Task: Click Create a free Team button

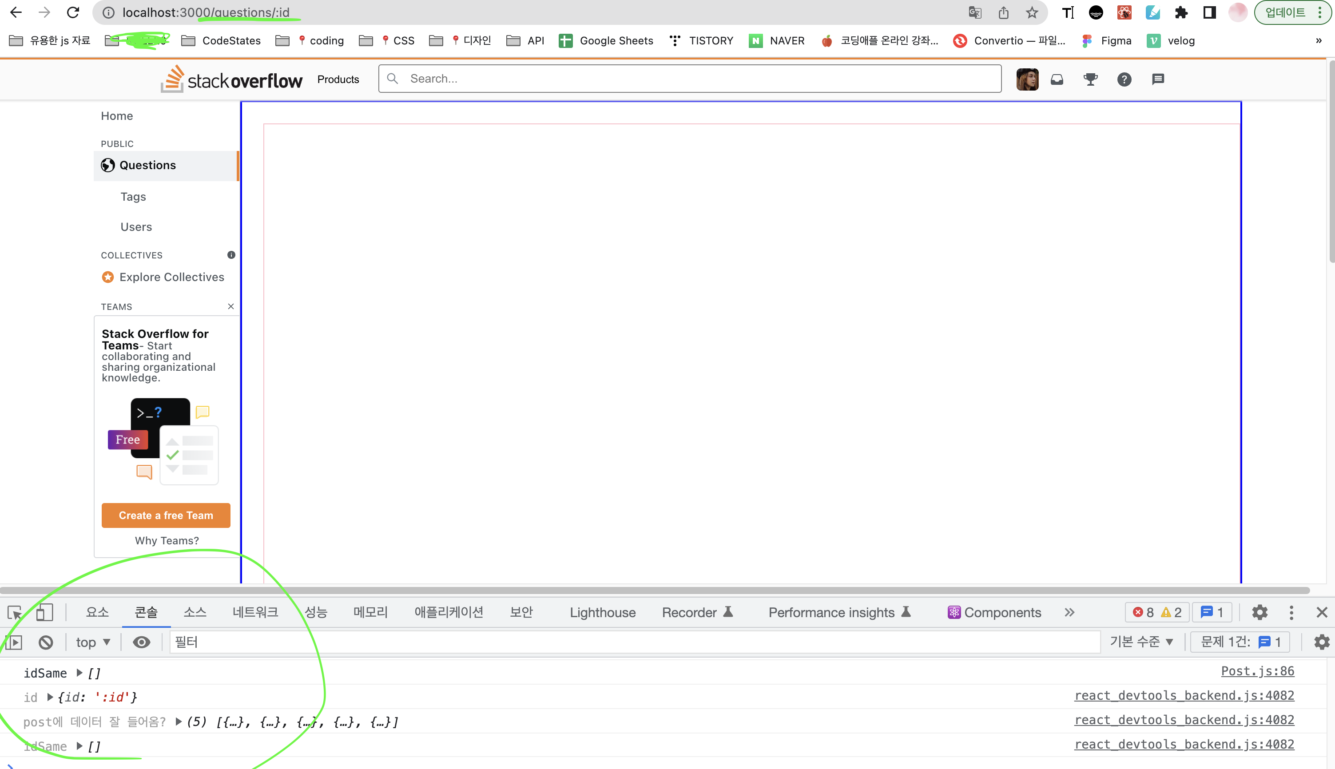Action: point(166,515)
